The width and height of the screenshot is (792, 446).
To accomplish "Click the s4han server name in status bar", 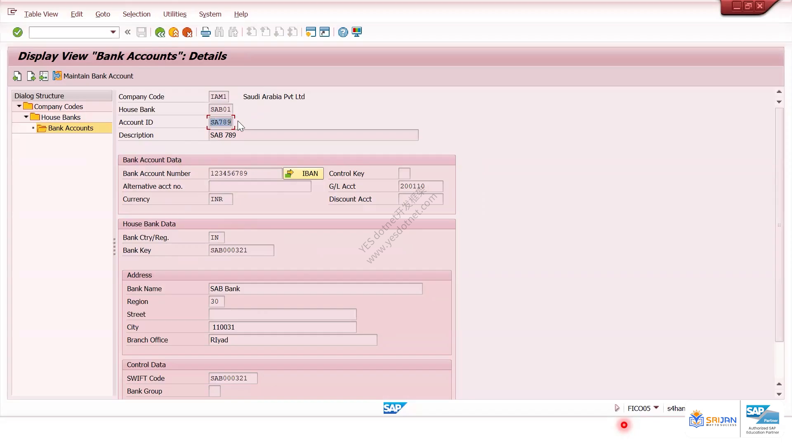I will click(676, 408).
